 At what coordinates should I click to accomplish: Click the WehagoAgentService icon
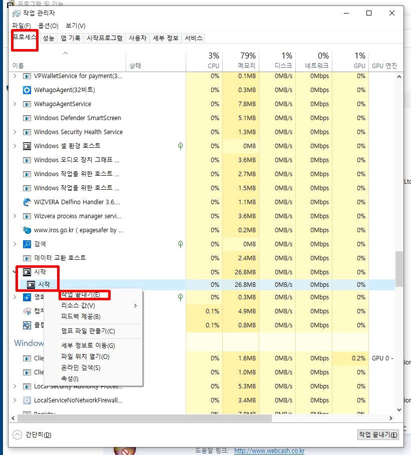27,104
